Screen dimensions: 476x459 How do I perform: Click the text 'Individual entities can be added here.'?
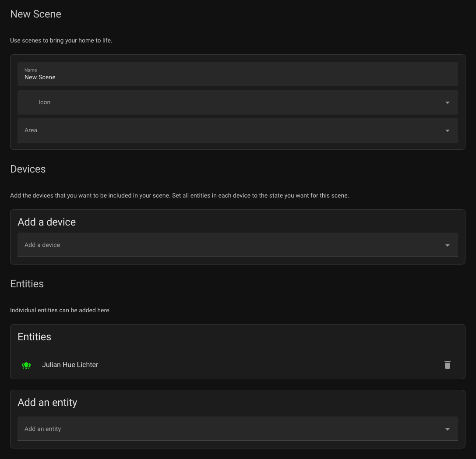60,310
